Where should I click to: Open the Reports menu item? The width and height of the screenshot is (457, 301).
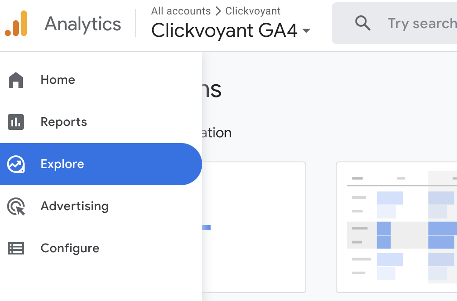64,122
